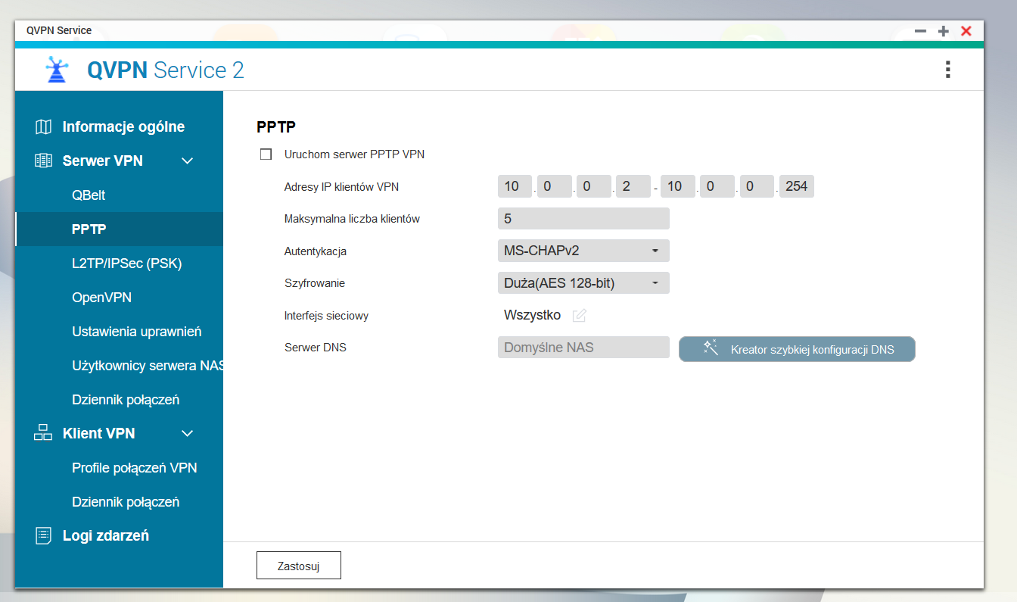Click the Zastosuj button
1017x602 pixels.
(299, 565)
